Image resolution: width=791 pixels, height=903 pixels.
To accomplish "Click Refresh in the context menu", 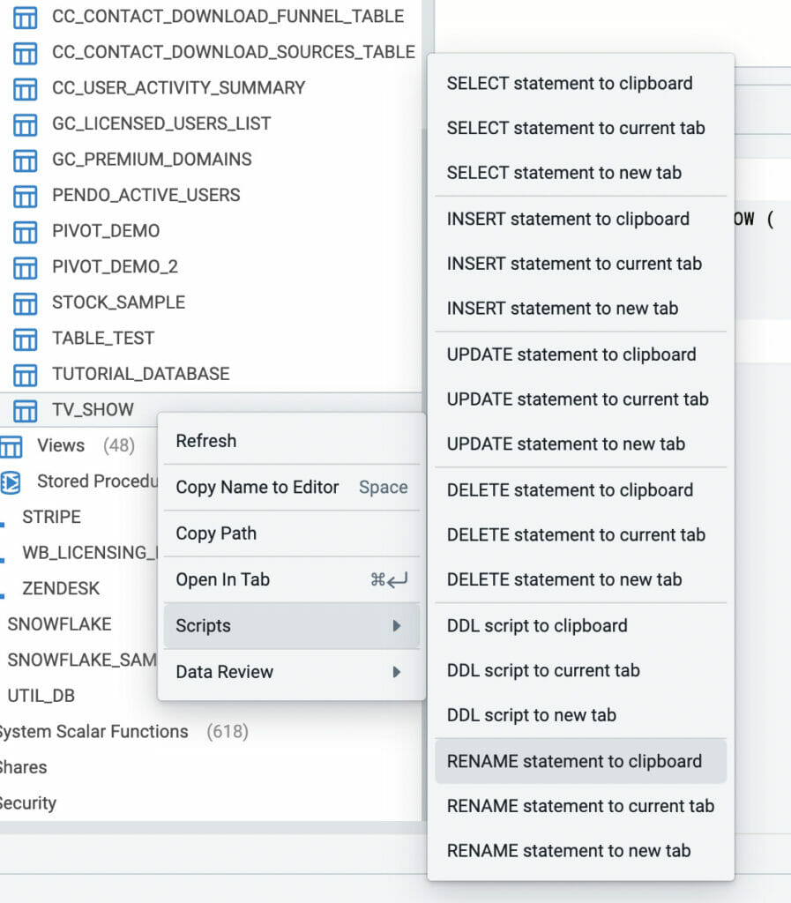I will pos(205,440).
